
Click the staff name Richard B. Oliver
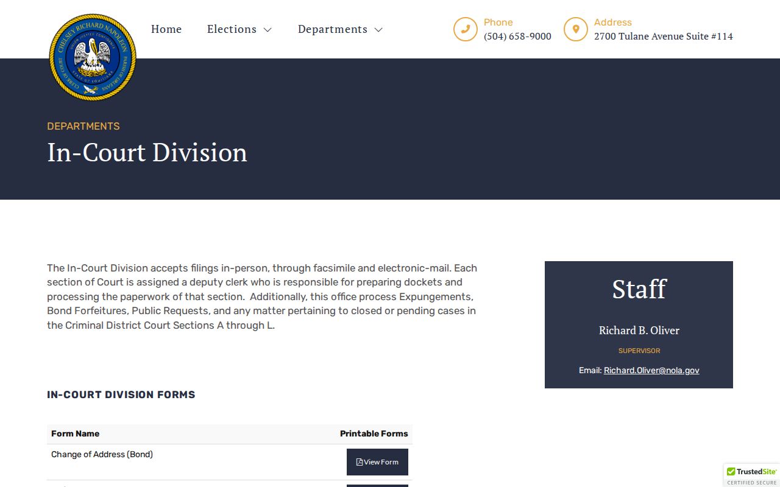[639, 331]
